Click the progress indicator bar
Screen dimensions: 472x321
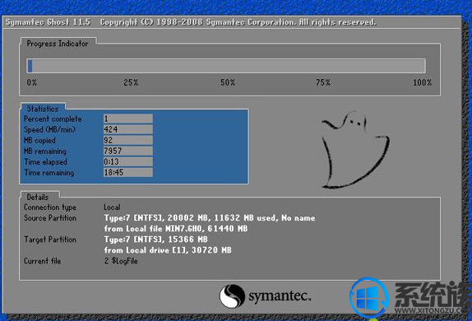(226, 66)
